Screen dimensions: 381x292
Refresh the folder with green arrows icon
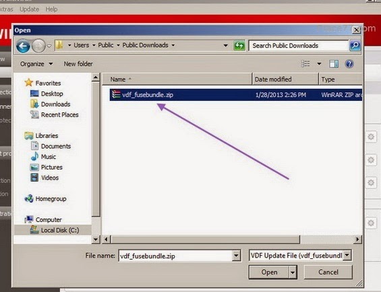239,45
